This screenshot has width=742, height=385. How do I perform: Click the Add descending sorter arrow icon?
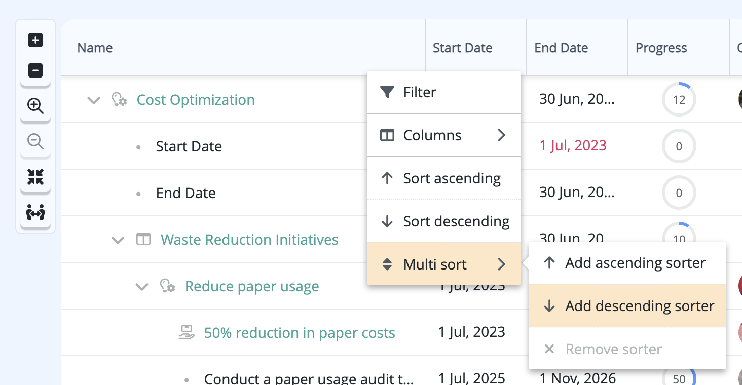pyautogui.click(x=549, y=306)
